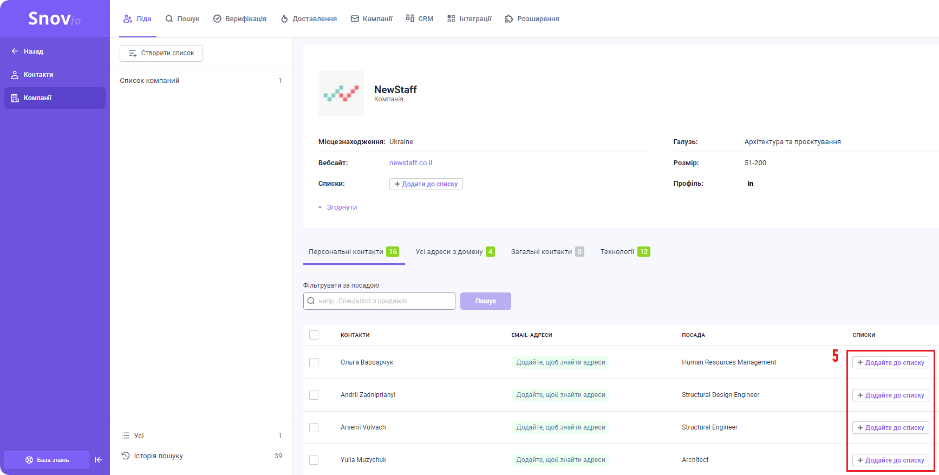The image size is (939, 475).
Task: Open the LinkedIn profile icon
Action: [x=751, y=184]
